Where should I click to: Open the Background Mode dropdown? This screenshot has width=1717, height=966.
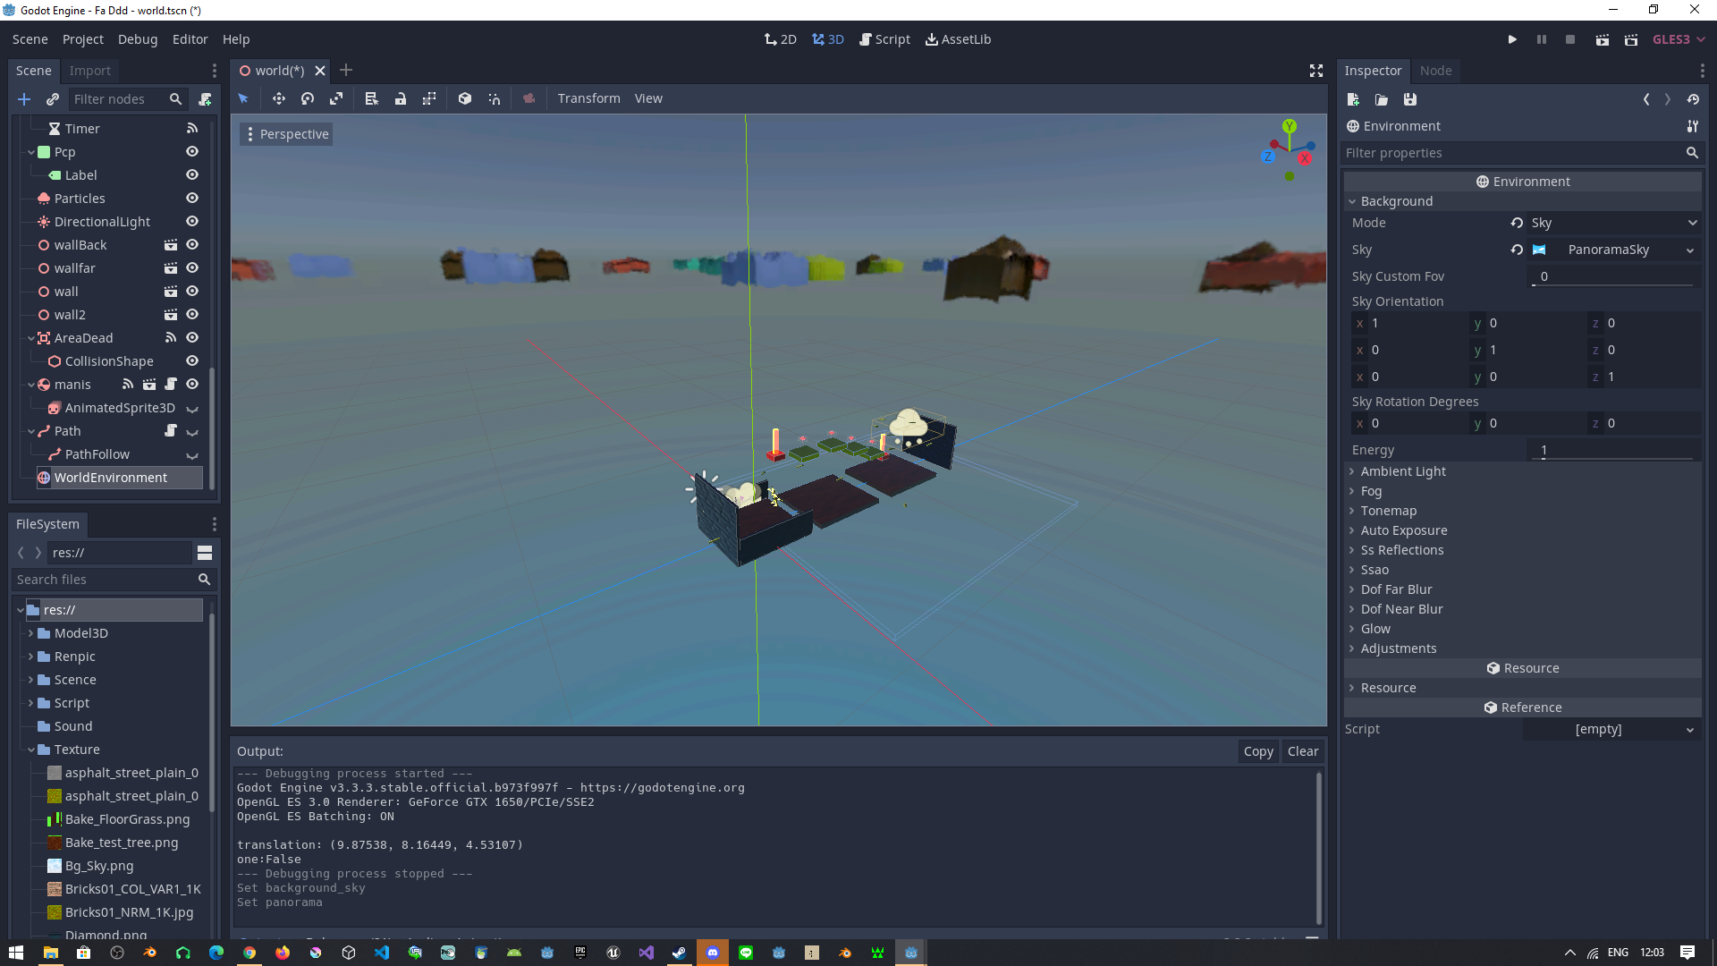[1610, 223]
